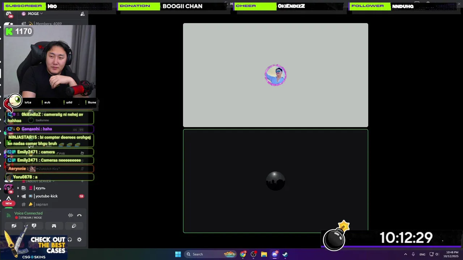Click the Ganaashi : haha chat message

point(50,129)
